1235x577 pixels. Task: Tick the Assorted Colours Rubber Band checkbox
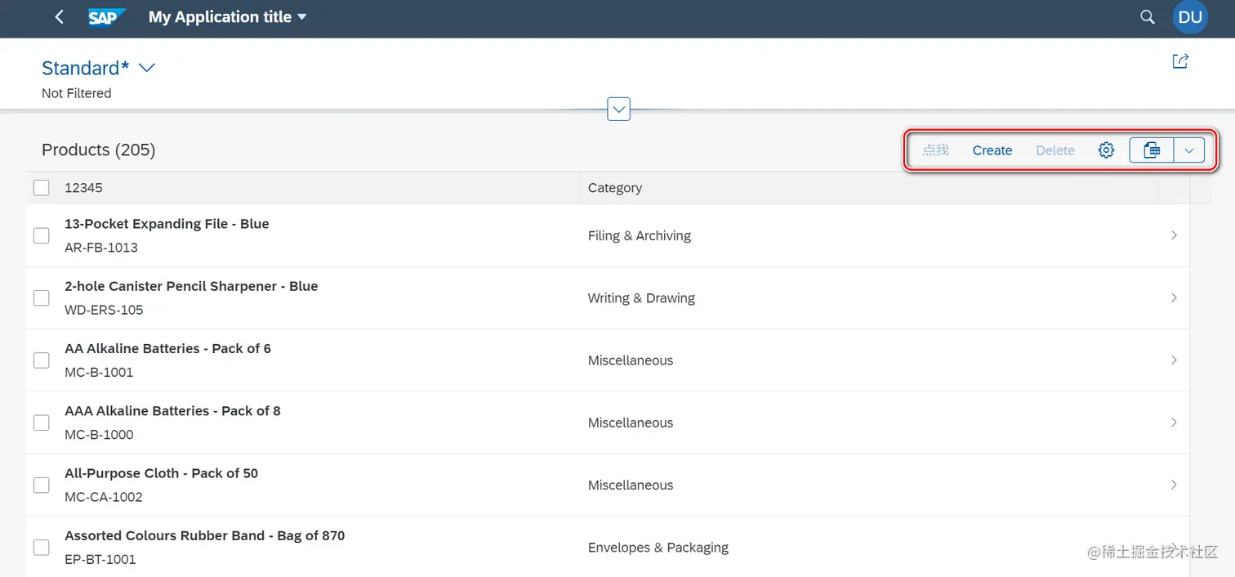click(x=42, y=548)
